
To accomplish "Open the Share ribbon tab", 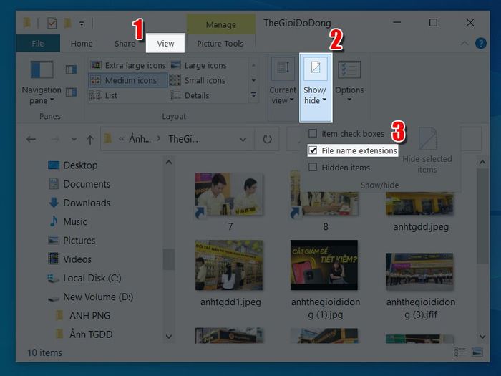I will 125,44.
